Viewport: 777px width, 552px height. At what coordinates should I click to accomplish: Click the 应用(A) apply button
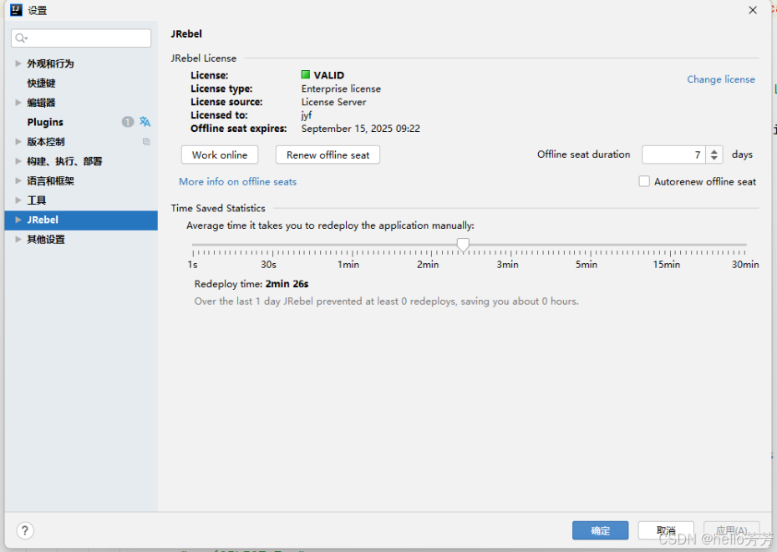tap(731, 530)
